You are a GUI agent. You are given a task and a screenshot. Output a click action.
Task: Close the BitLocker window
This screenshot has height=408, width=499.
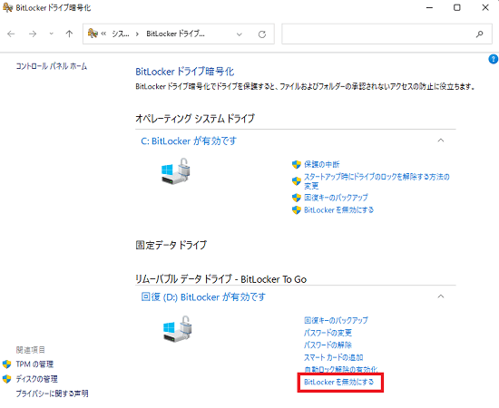(485, 7)
